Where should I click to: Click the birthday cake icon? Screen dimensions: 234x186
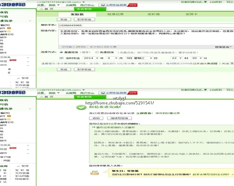coord(95,173)
